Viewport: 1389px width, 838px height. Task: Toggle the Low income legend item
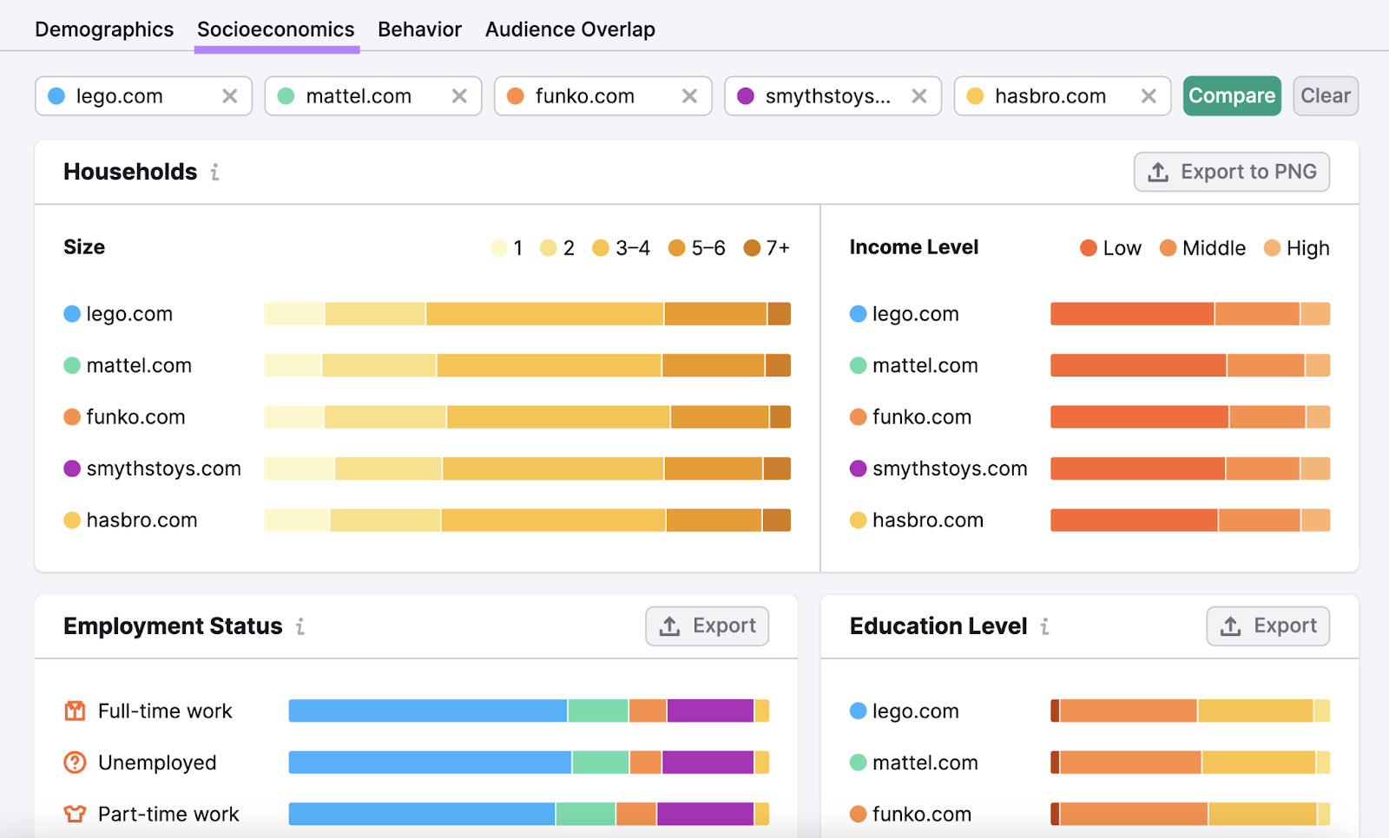click(x=1110, y=247)
